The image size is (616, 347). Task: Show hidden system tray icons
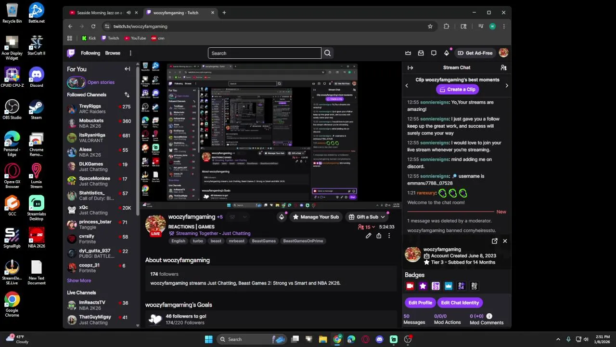tap(558, 339)
